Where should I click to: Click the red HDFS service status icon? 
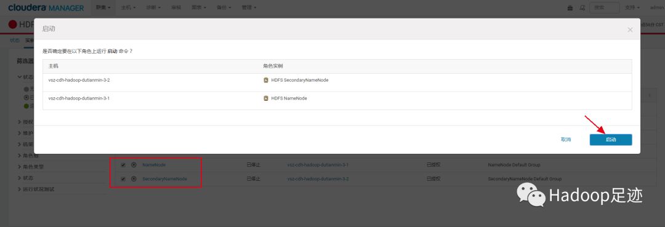pyautogui.click(x=13, y=25)
